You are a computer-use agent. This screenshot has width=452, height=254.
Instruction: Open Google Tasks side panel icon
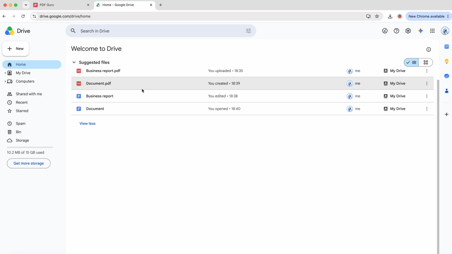pyautogui.click(x=446, y=76)
